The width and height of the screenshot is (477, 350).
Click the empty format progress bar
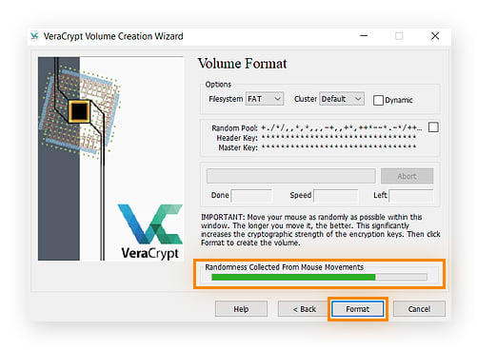tap(291, 176)
